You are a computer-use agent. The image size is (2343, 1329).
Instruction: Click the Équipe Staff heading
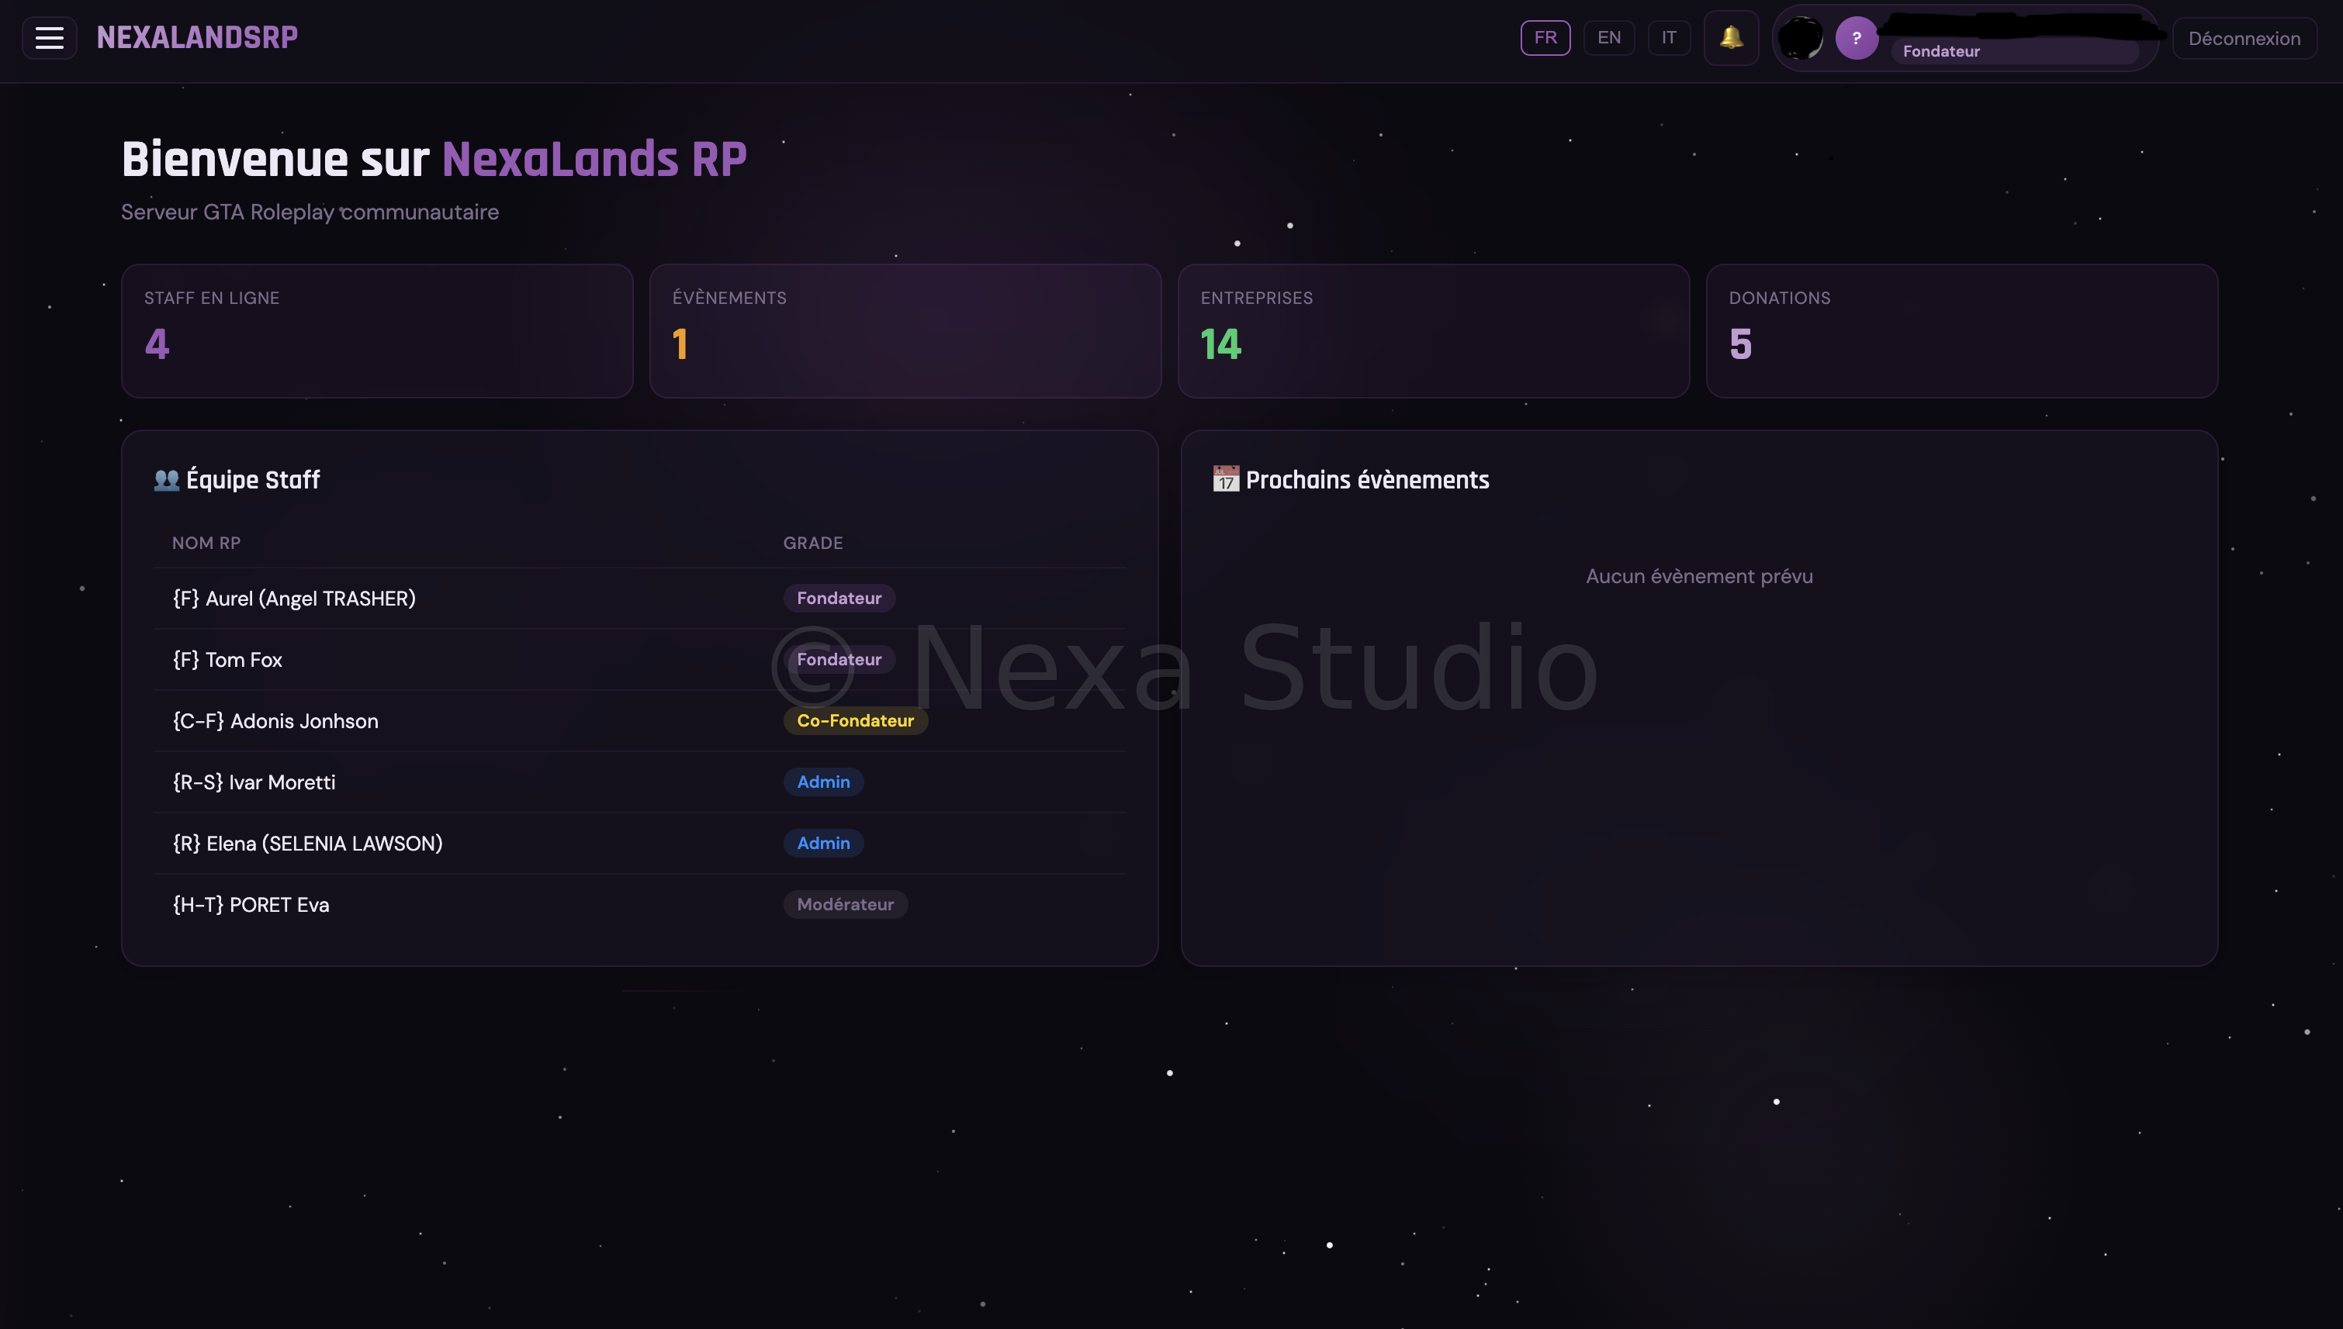coord(253,480)
